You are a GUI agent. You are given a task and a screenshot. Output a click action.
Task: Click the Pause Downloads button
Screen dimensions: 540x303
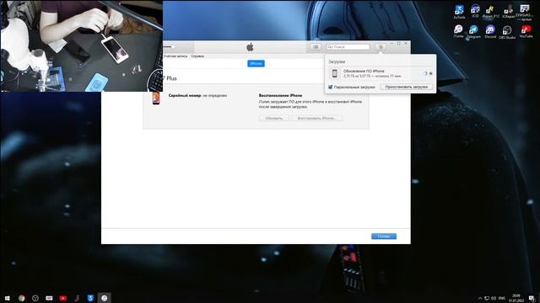pos(407,87)
